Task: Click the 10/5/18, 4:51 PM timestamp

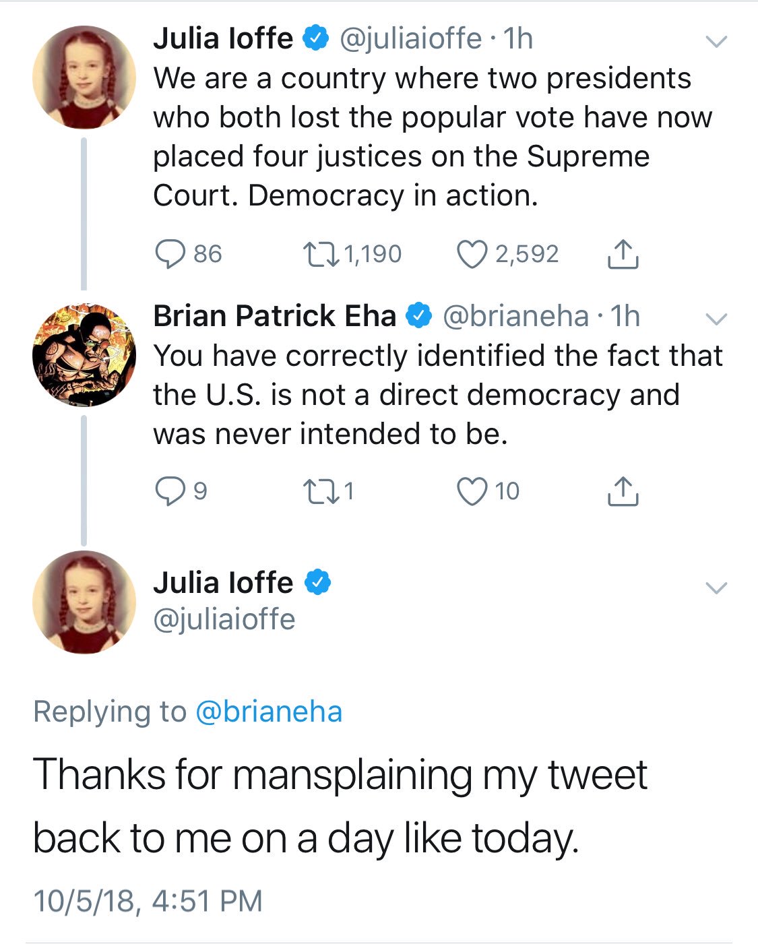Action: [x=148, y=901]
